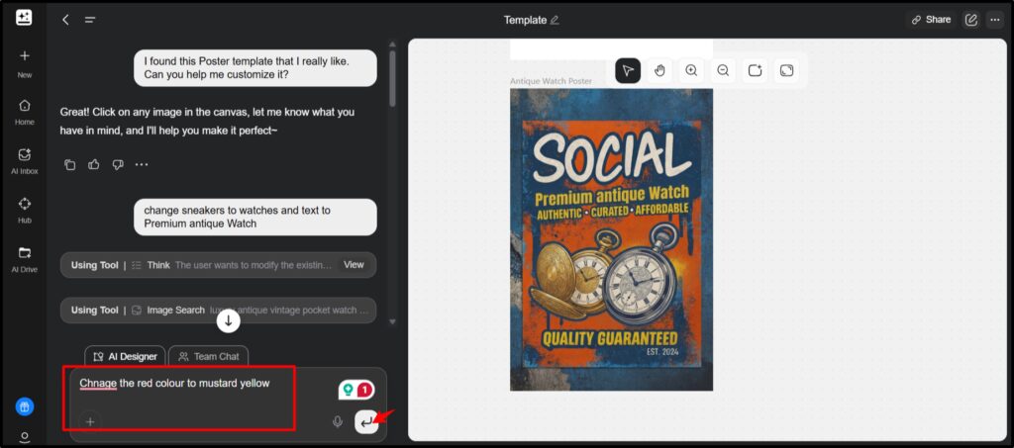This screenshot has height=448, width=1014.
Task: Start voice input with microphone
Action: coord(337,421)
